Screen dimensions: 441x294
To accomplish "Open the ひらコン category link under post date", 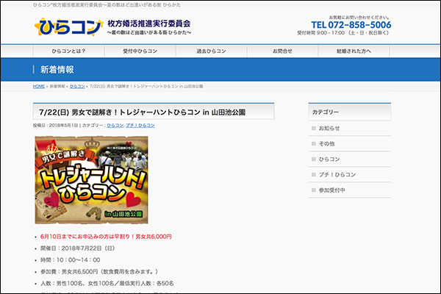I will [x=115, y=126].
